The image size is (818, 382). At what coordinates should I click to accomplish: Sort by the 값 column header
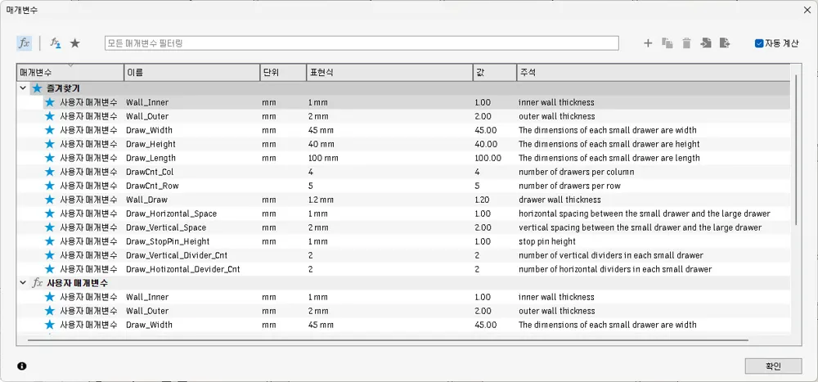point(495,72)
